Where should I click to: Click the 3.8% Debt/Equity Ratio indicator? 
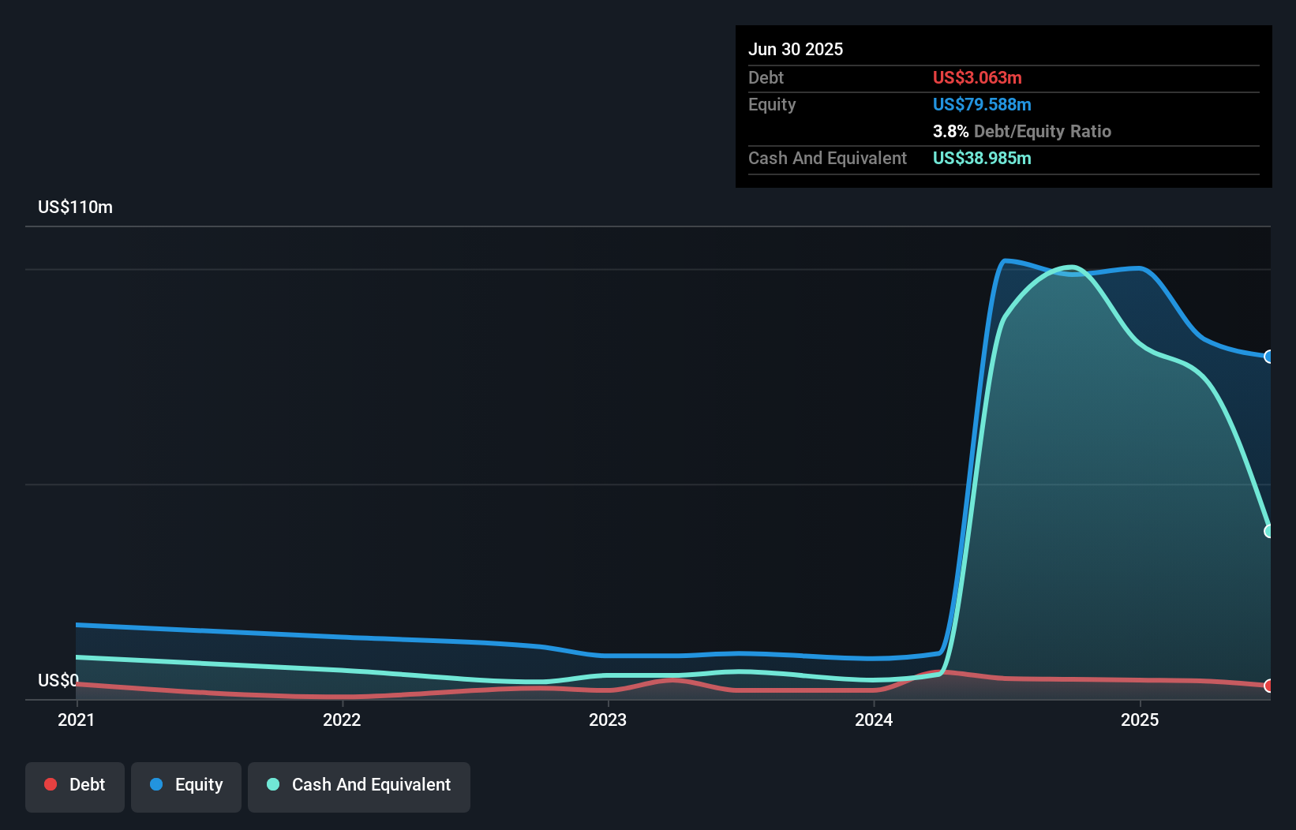[x=1022, y=131]
